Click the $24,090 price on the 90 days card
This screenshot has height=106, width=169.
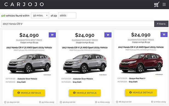[x=85, y=35]
